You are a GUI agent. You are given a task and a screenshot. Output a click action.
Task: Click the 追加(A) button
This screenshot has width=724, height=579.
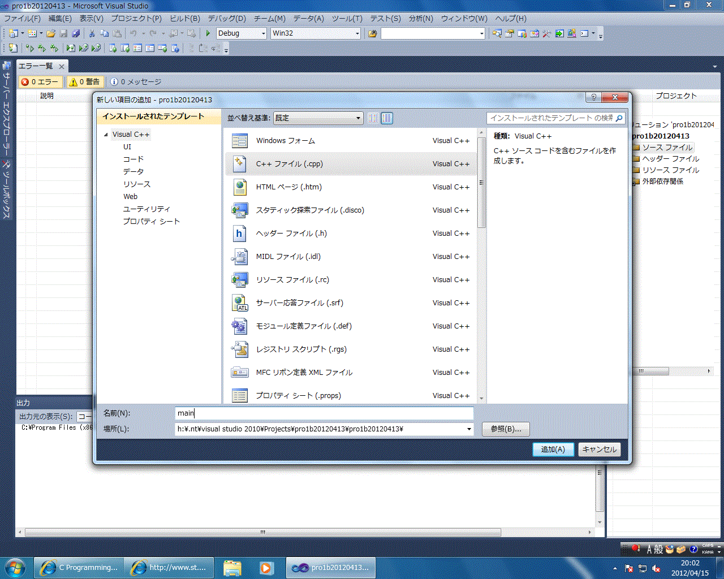553,450
